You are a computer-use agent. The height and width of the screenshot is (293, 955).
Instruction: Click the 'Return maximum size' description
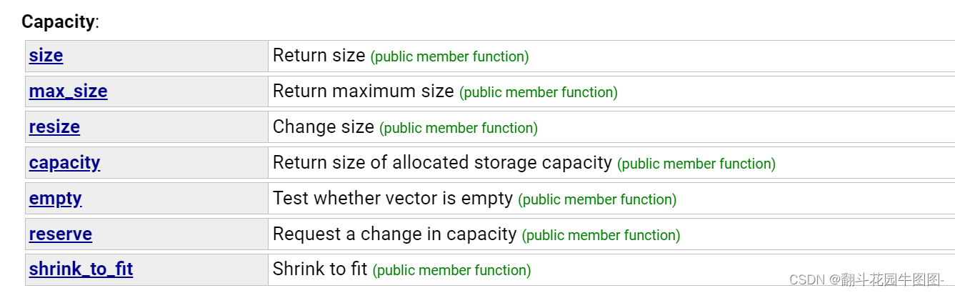pyautogui.click(x=364, y=91)
